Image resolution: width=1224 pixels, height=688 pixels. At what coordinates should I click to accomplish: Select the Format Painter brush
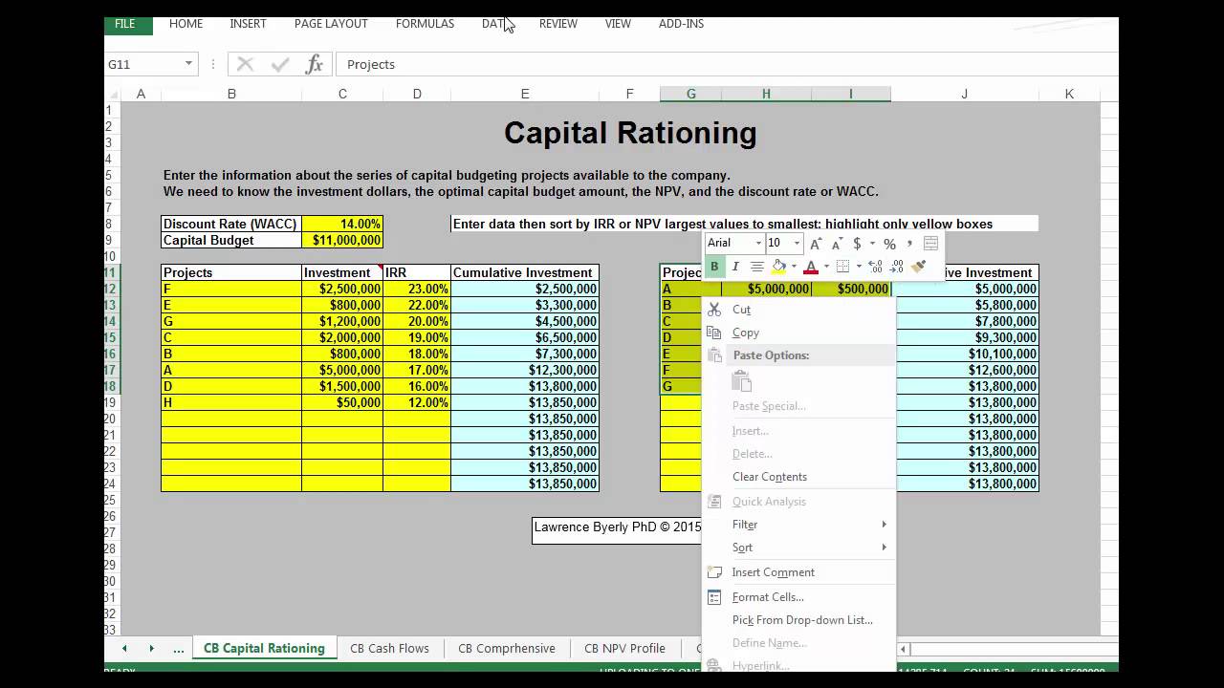pyautogui.click(x=919, y=267)
